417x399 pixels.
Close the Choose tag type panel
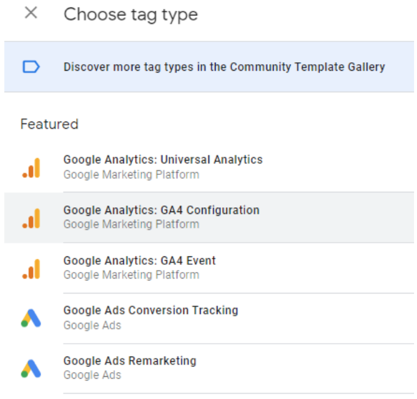coord(31,13)
